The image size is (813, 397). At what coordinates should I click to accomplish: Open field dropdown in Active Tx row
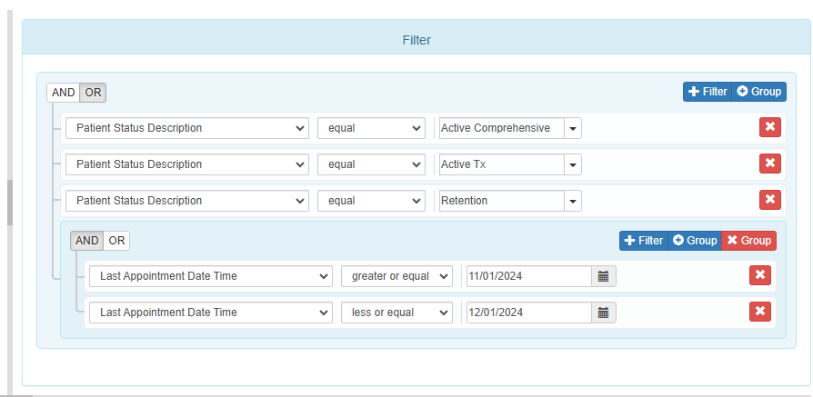pos(187,164)
